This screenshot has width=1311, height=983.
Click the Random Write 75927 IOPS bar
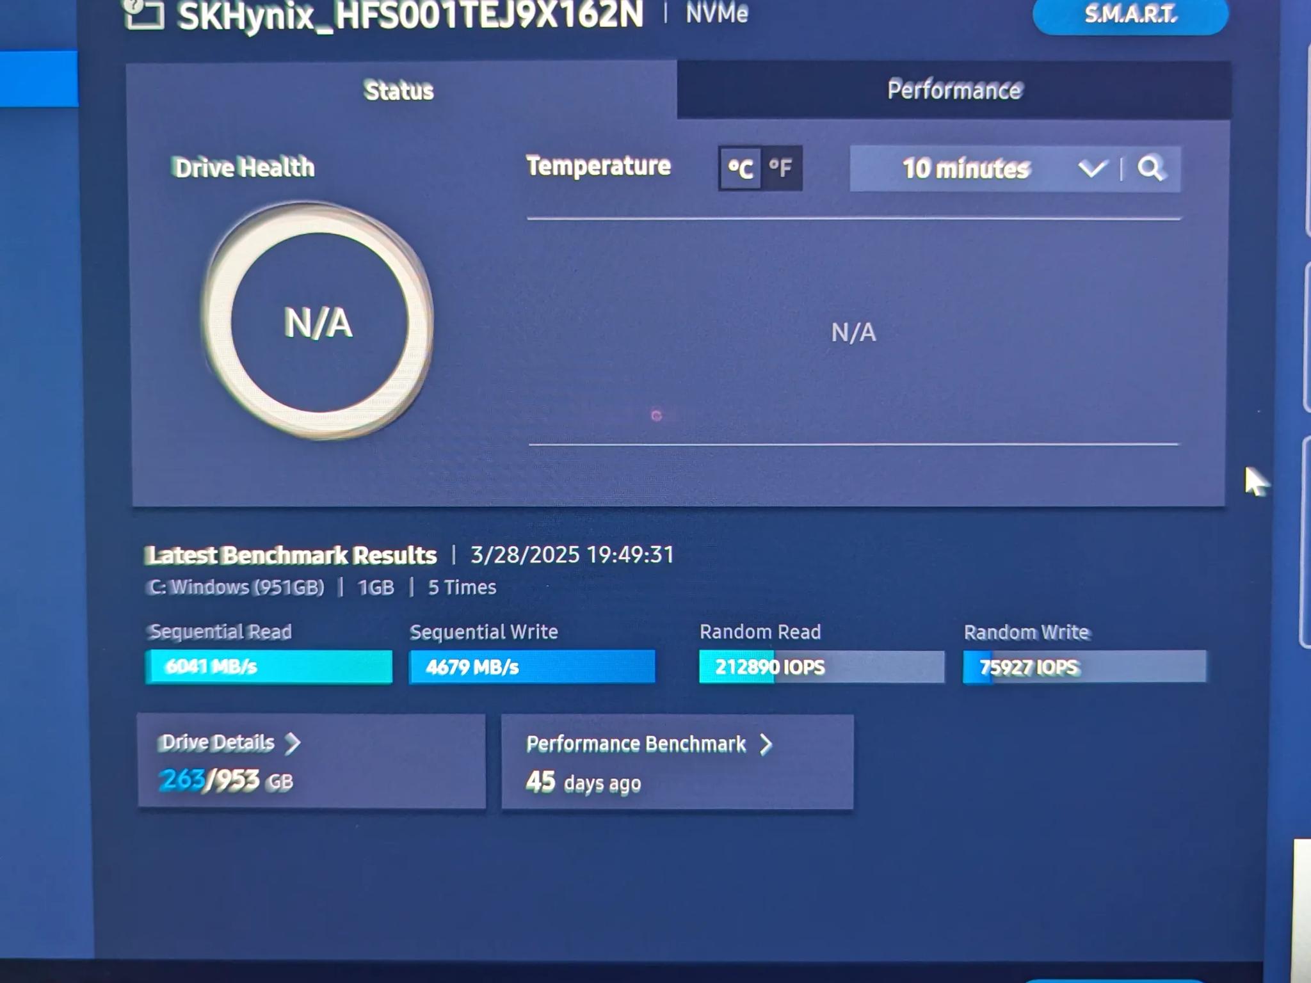(1085, 667)
